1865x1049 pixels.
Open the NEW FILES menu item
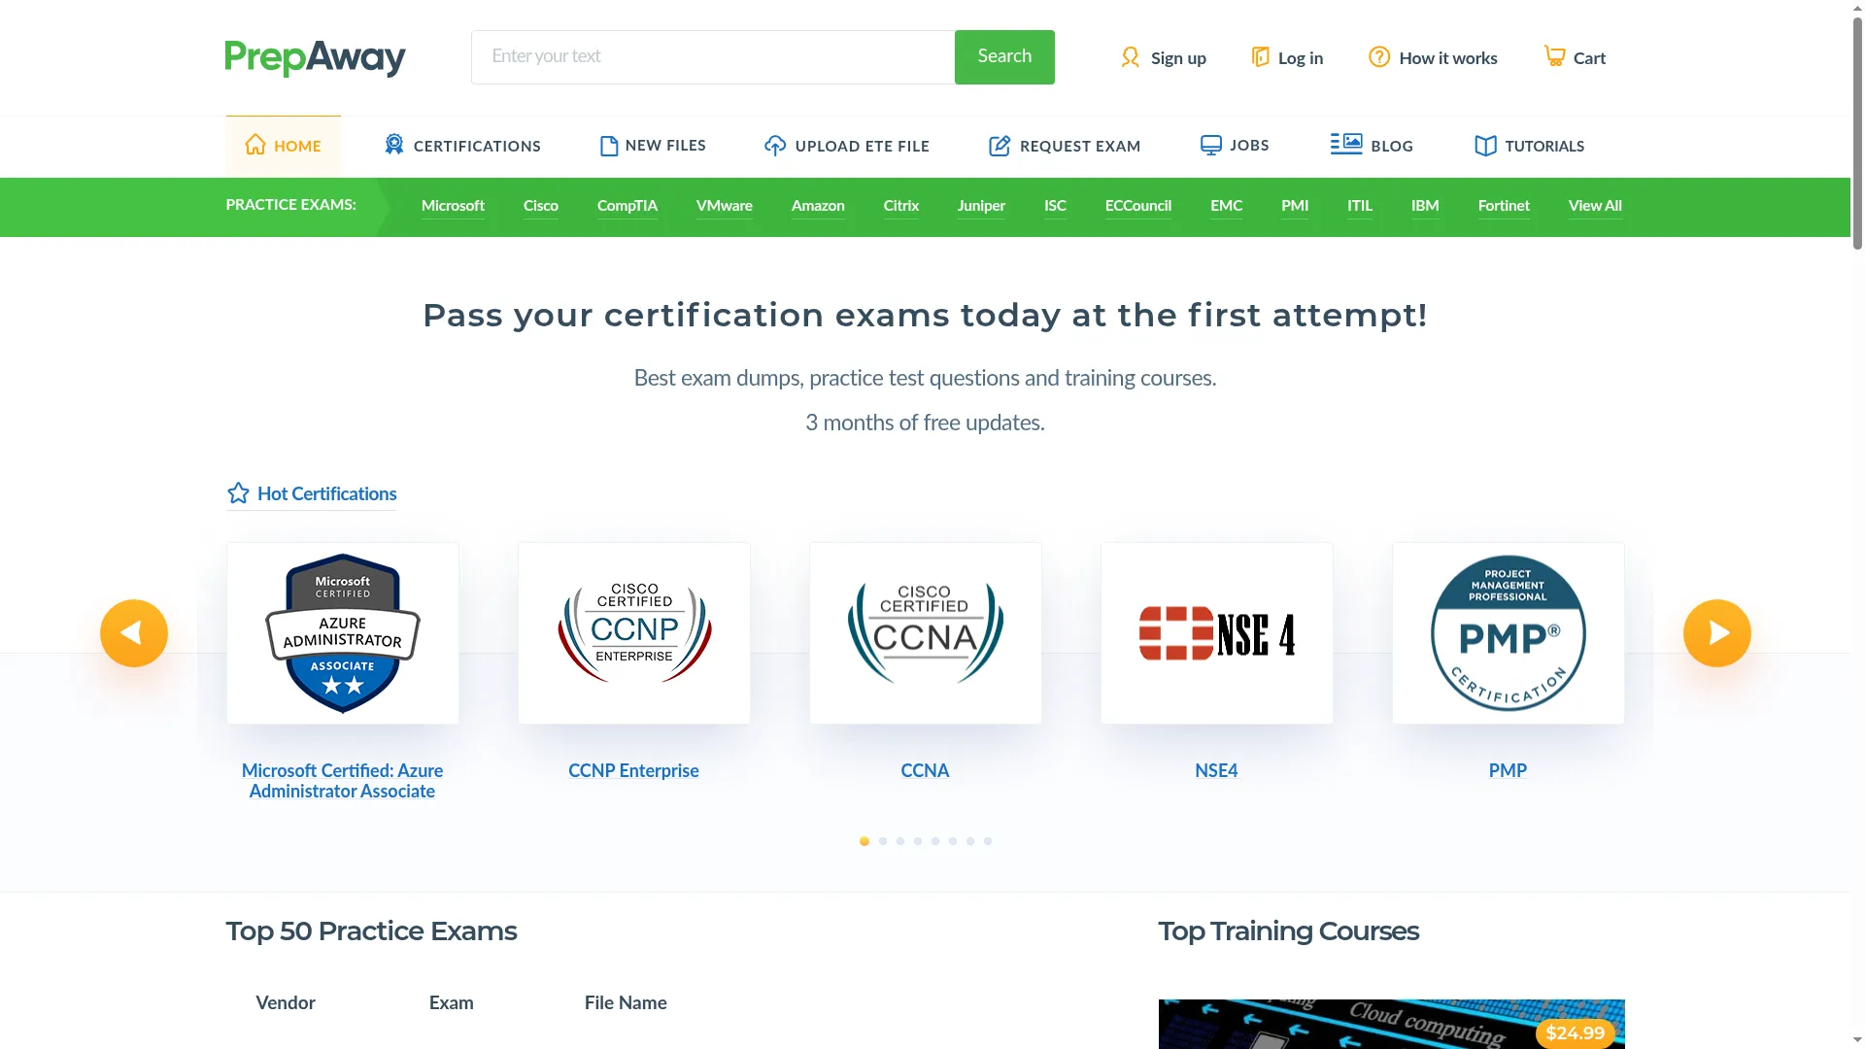(x=653, y=146)
